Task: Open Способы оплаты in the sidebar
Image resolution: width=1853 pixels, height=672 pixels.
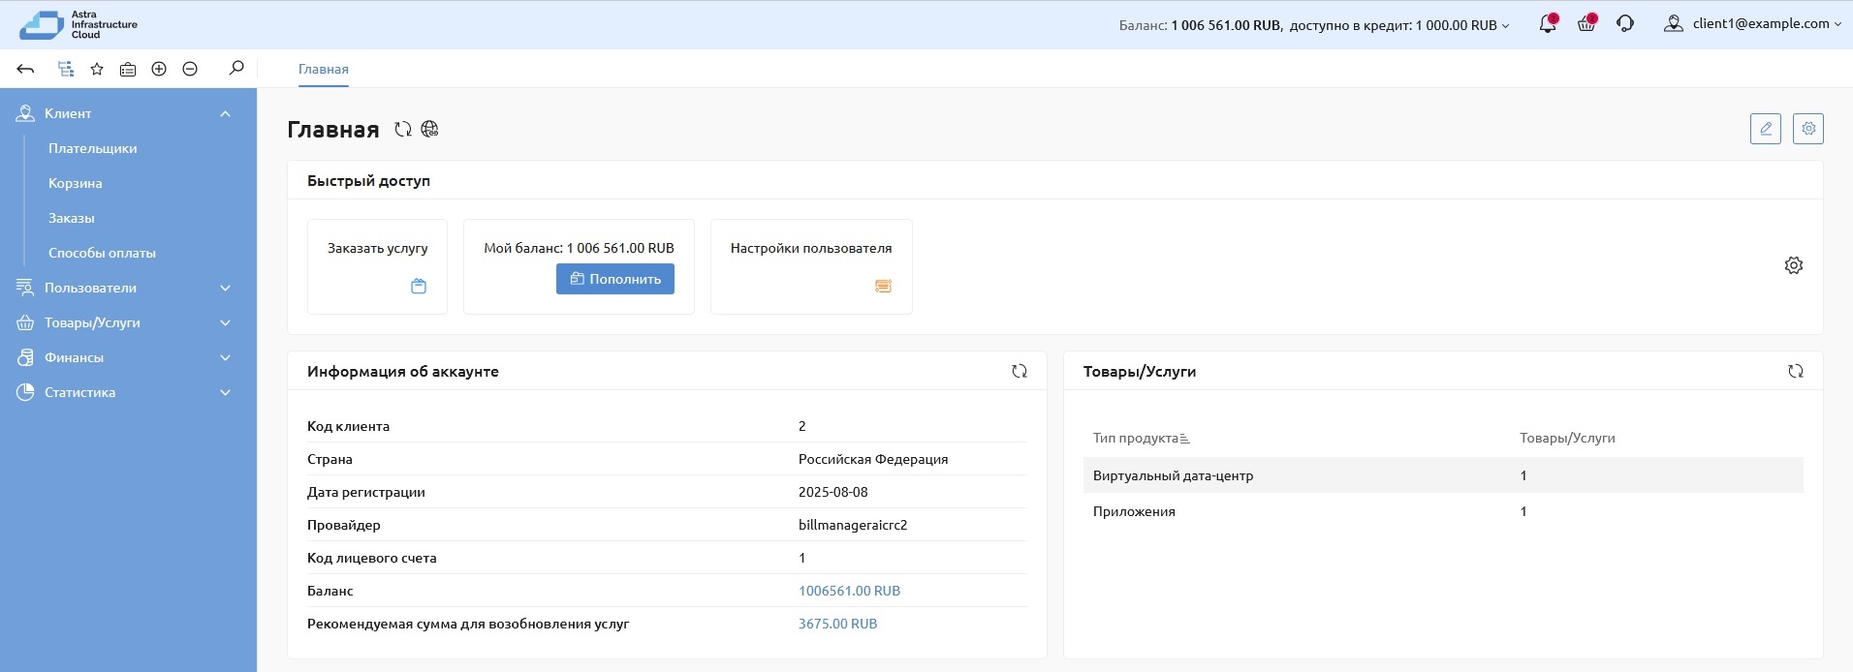Action: pos(103,253)
